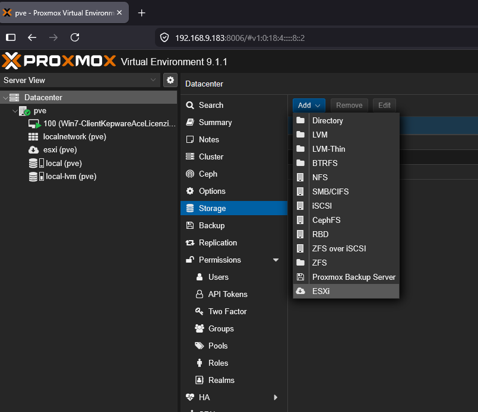The height and width of the screenshot is (412, 478).
Task: Collapse the pve node expander
Action: point(15,111)
